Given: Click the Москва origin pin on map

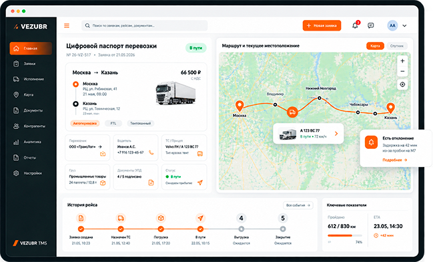Looking at the screenshot, I should coord(240,106).
